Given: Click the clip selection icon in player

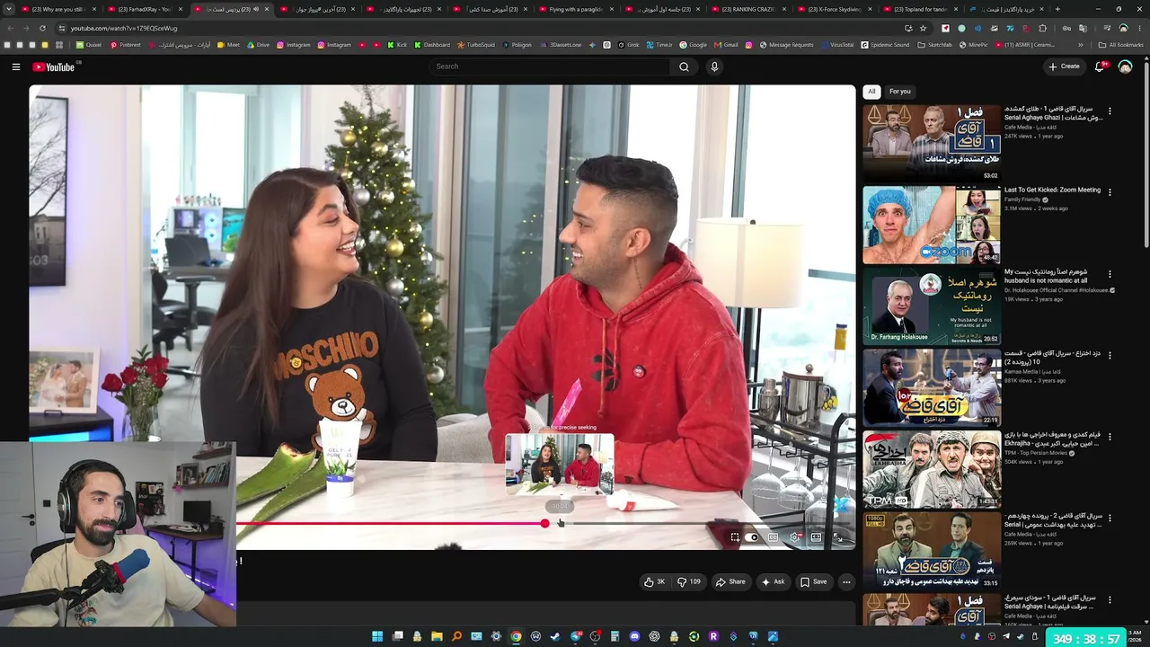Looking at the screenshot, I should (734, 537).
